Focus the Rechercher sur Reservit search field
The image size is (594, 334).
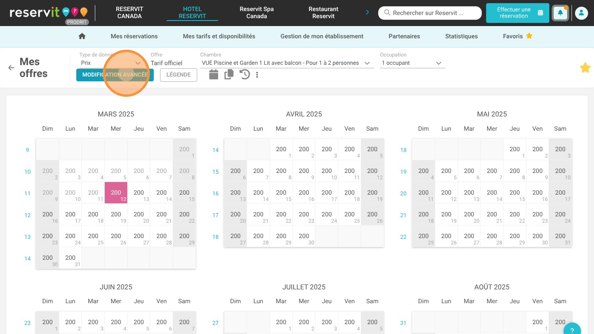pos(430,13)
